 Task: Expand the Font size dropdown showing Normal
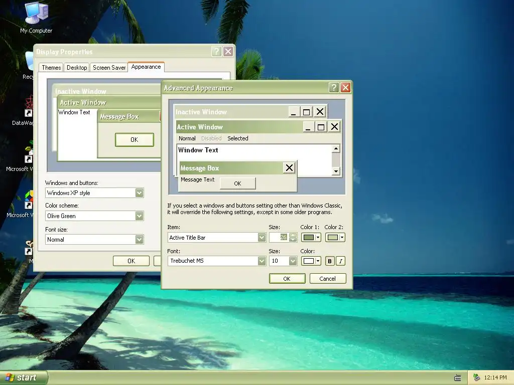pos(140,239)
